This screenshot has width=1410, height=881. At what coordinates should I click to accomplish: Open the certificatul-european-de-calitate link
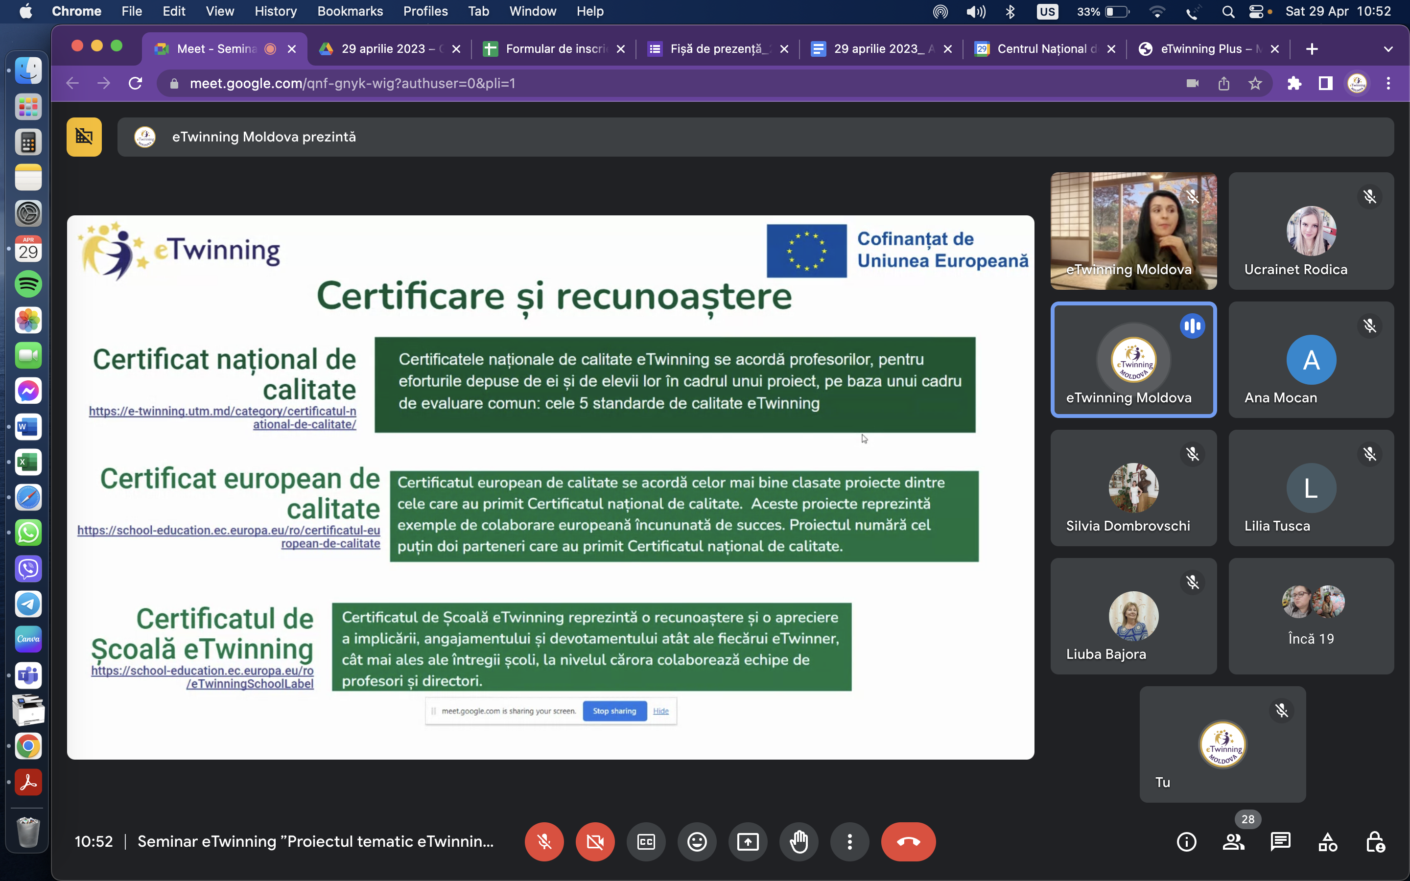(229, 536)
